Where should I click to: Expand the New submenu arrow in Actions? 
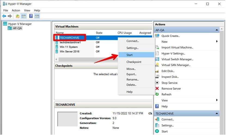coord(217,42)
